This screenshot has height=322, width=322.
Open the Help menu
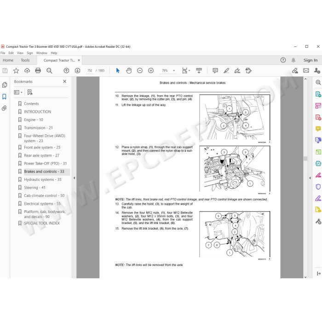coord(54,53)
